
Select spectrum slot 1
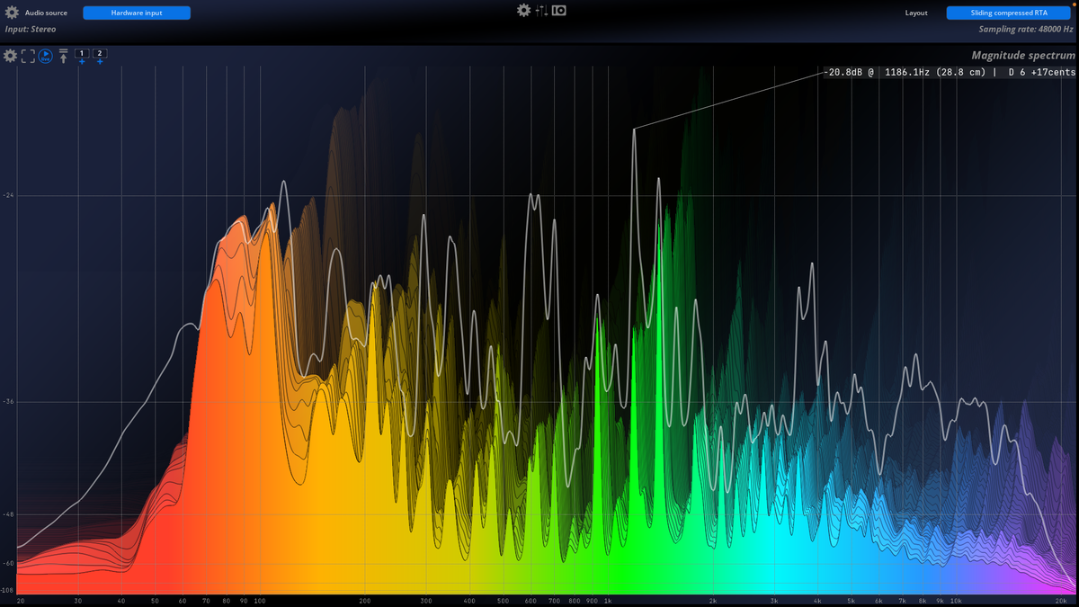pyautogui.click(x=82, y=53)
